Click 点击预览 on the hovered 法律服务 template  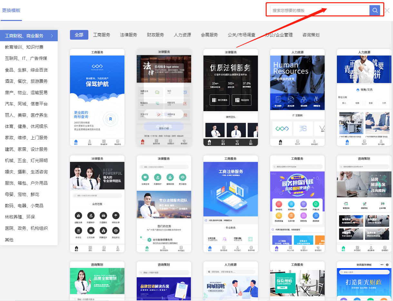pyautogui.click(x=164, y=126)
